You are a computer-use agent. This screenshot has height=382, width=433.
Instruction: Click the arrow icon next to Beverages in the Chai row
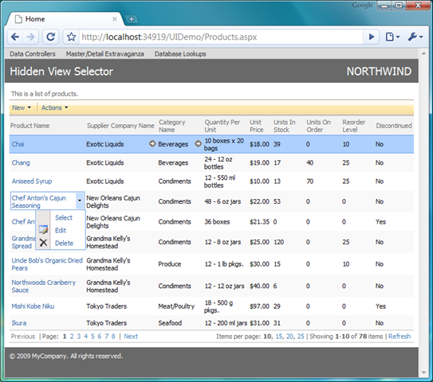point(198,143)
